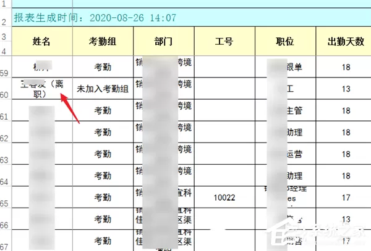Select the 考勤 cell in row 67
Image resolution: width=371 pixels, height=251 pixels.
coord(103,240)
